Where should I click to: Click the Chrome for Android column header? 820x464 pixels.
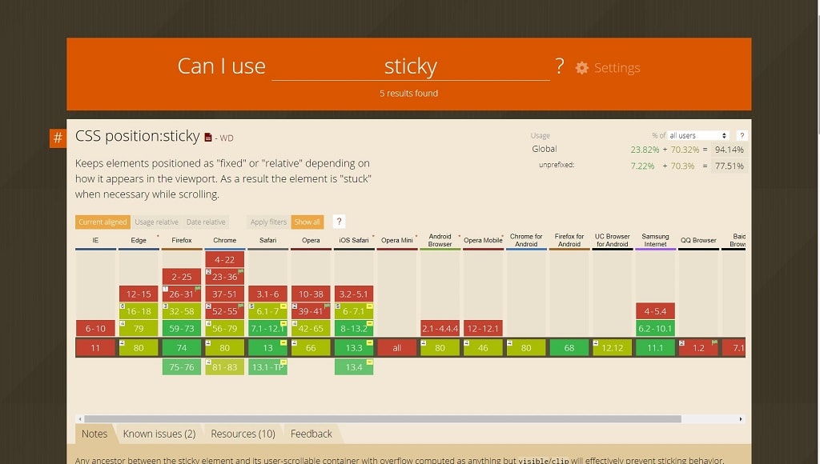click(526, 240)
